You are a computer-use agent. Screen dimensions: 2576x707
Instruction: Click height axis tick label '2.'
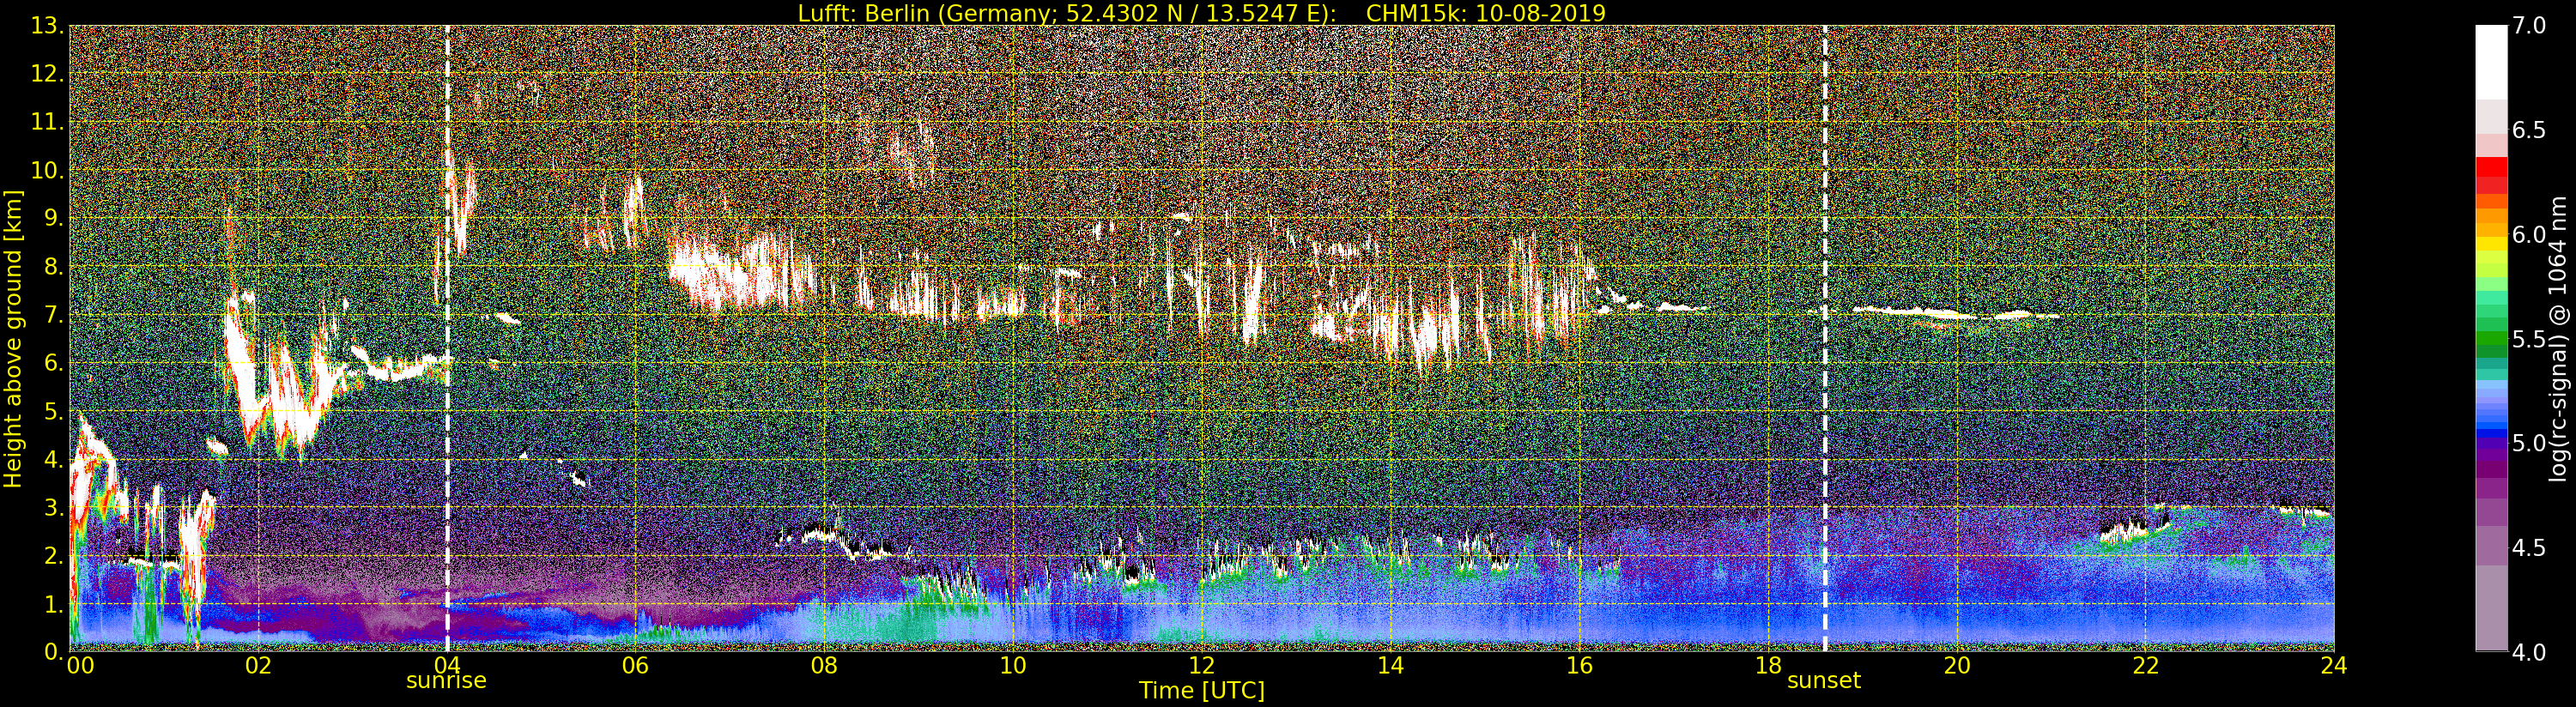click(53, 556)
